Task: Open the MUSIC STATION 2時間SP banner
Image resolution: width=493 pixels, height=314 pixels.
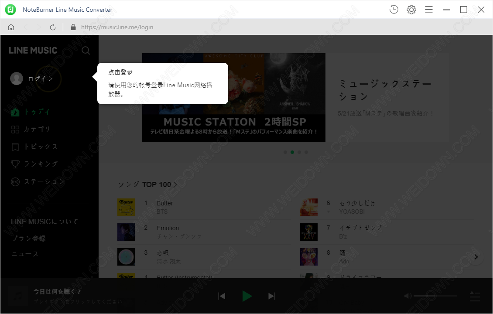Action: click(x=233, y=97)
